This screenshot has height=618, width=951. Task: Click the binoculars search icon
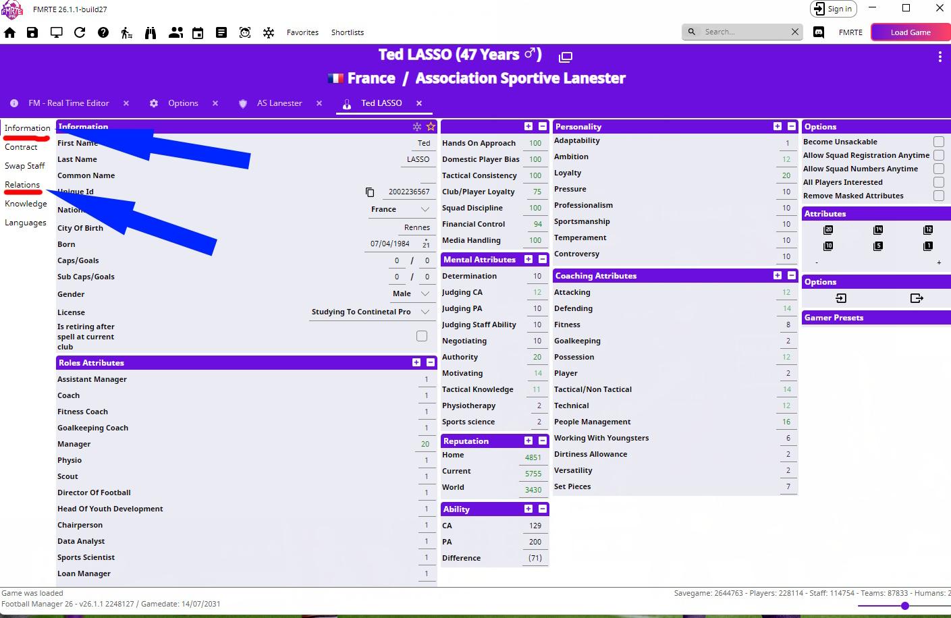tap(151, 32)
